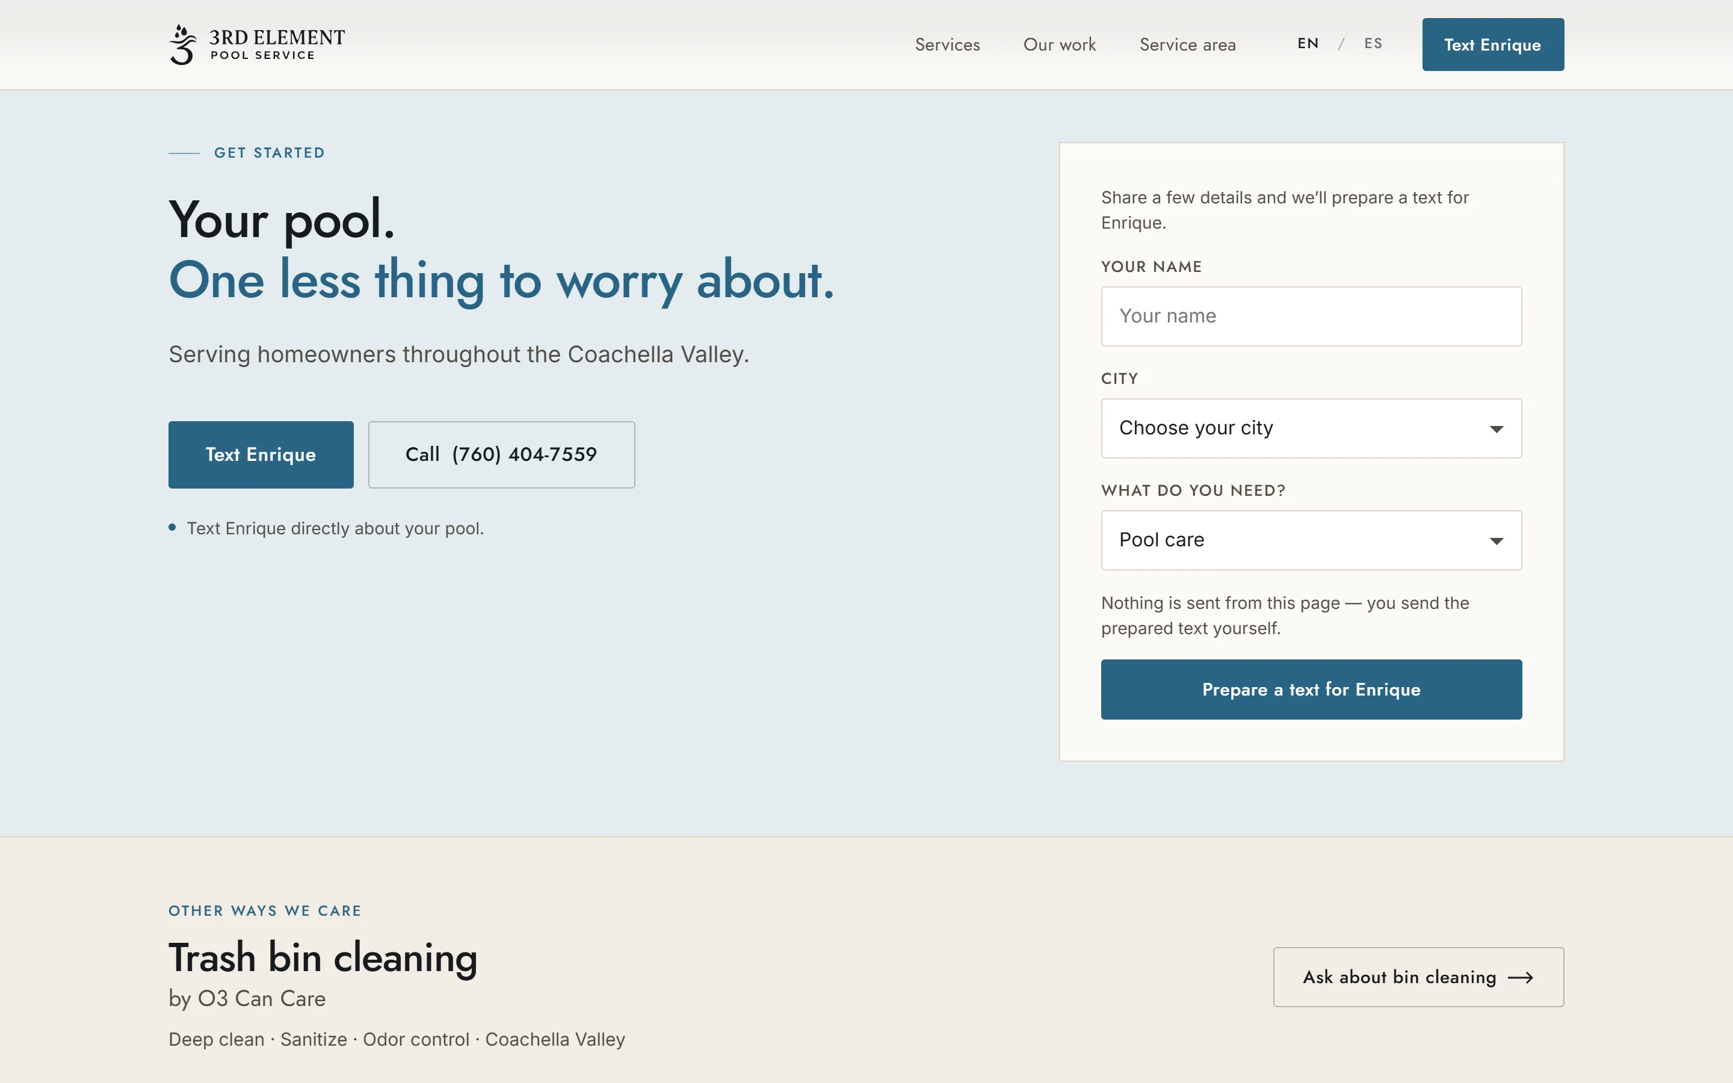Click 'Text Enrique directly about your pool.' note

(335, 529)
